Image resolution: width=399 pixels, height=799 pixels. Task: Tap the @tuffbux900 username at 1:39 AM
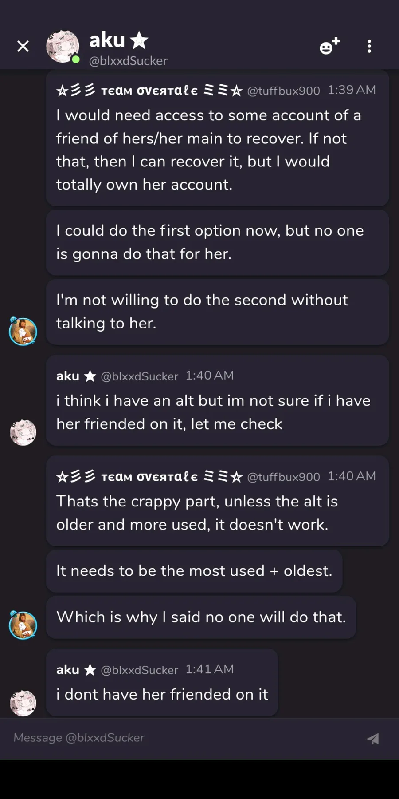(283, 91)
